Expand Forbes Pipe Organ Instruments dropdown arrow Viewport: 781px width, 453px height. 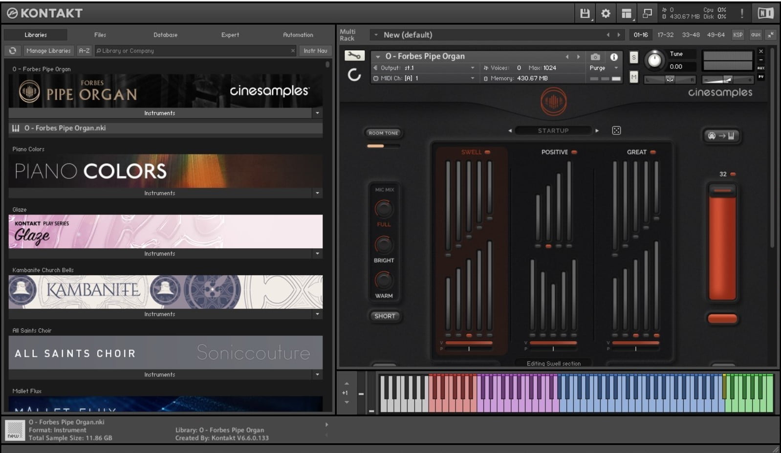click(x=317, y=113)
